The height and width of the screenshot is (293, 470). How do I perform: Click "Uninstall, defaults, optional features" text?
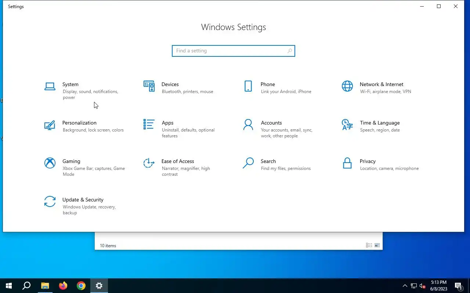(188, 133)
